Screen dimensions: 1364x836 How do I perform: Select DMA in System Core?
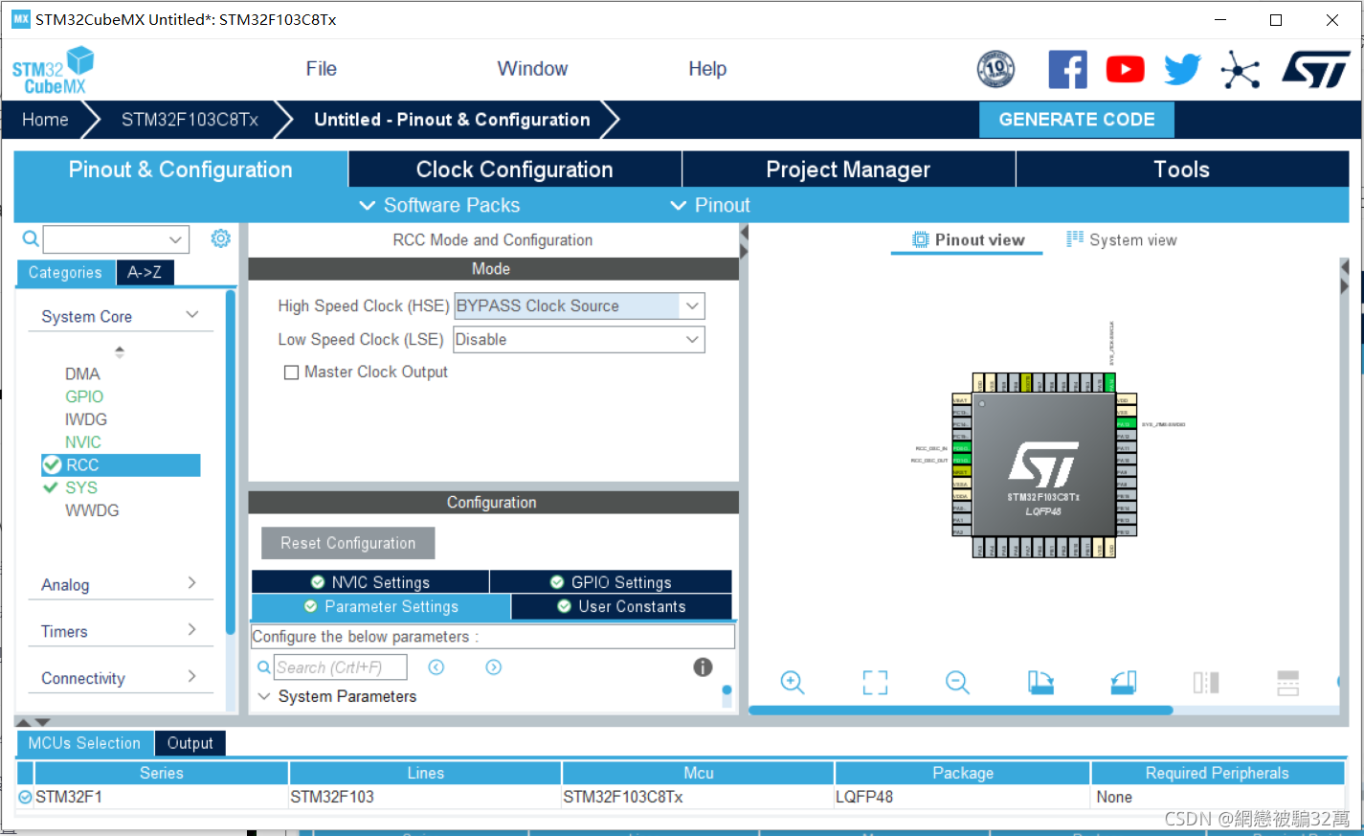pos(82,373)
